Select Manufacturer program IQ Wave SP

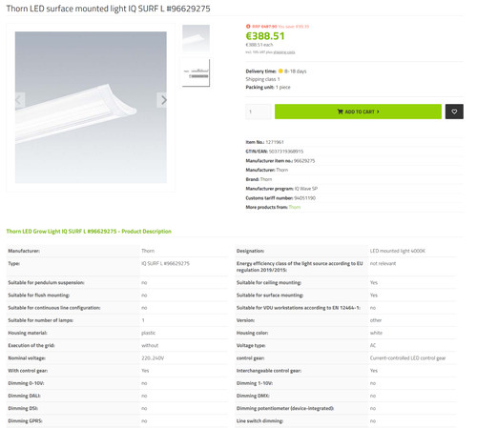coord(306,189)
